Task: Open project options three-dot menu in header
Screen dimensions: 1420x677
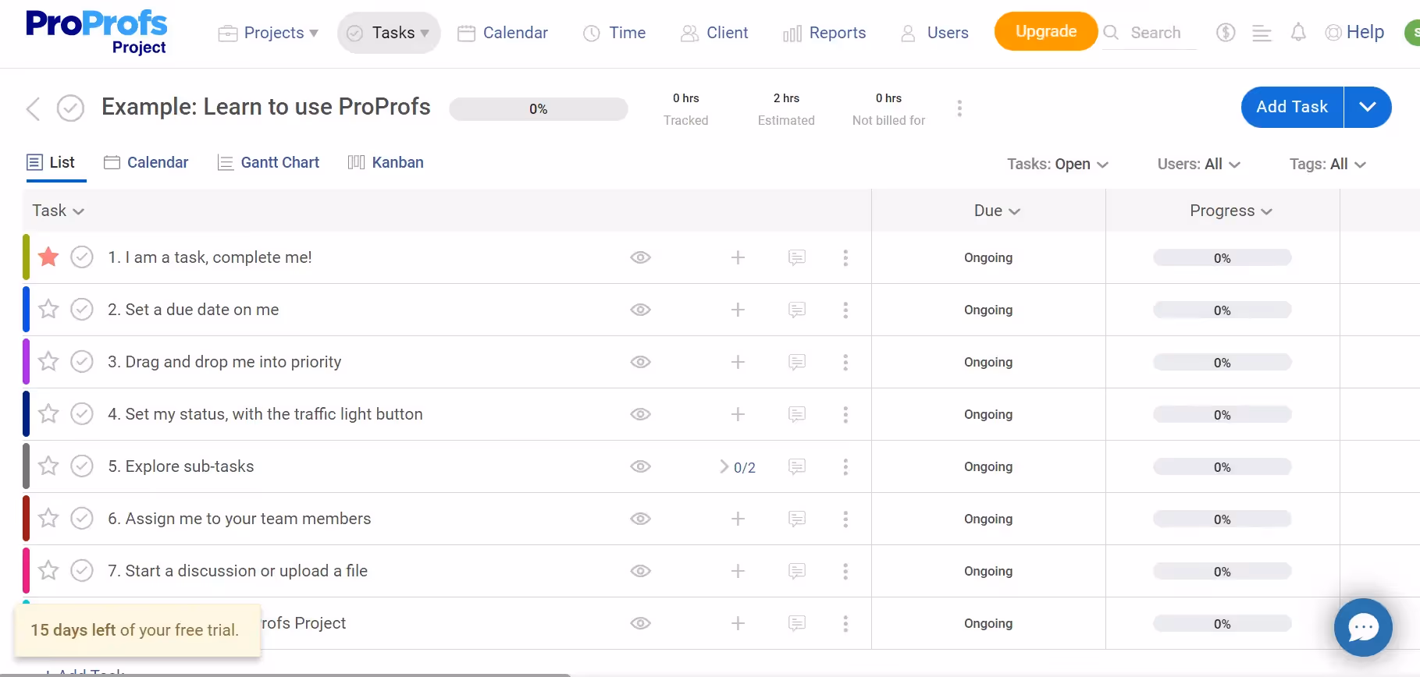Action: coord(959,108)
